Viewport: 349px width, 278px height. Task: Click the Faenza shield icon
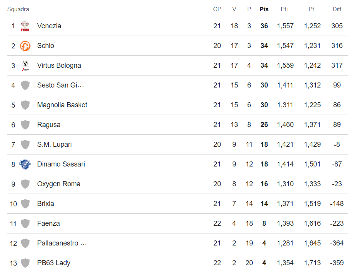(x=25, y=223)
